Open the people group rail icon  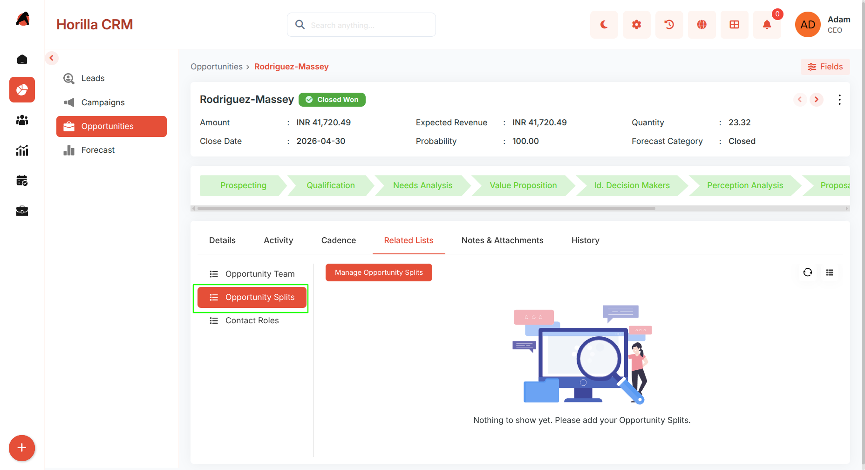[22, 120]
